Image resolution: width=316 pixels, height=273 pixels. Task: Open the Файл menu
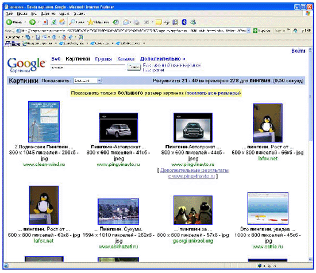9,14
